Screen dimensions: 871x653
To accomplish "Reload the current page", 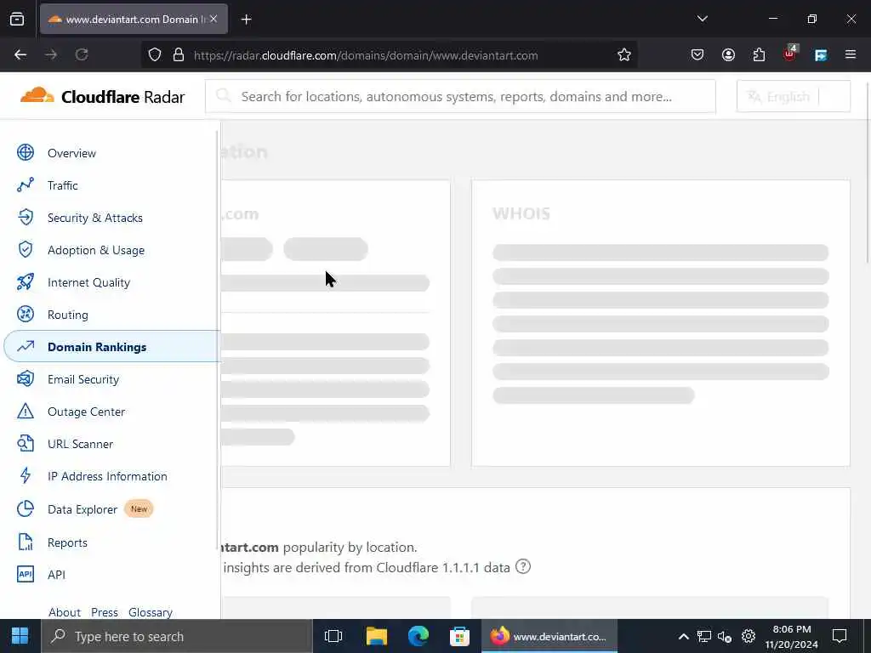I will 82,54.
